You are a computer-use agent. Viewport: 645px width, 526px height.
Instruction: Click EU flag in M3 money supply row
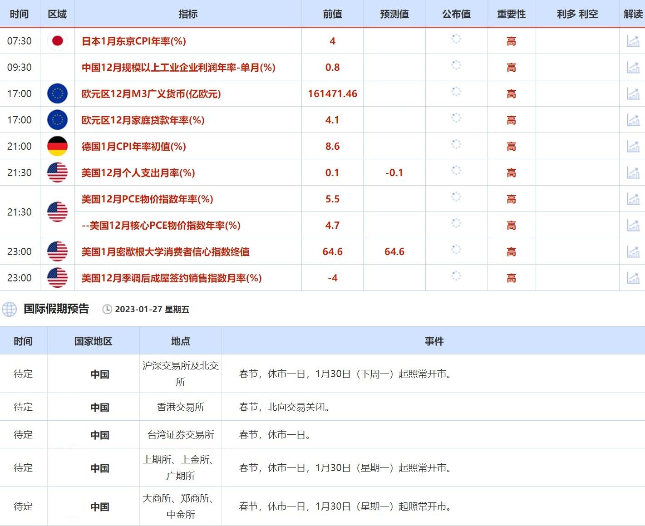click(x=57, y=93)
